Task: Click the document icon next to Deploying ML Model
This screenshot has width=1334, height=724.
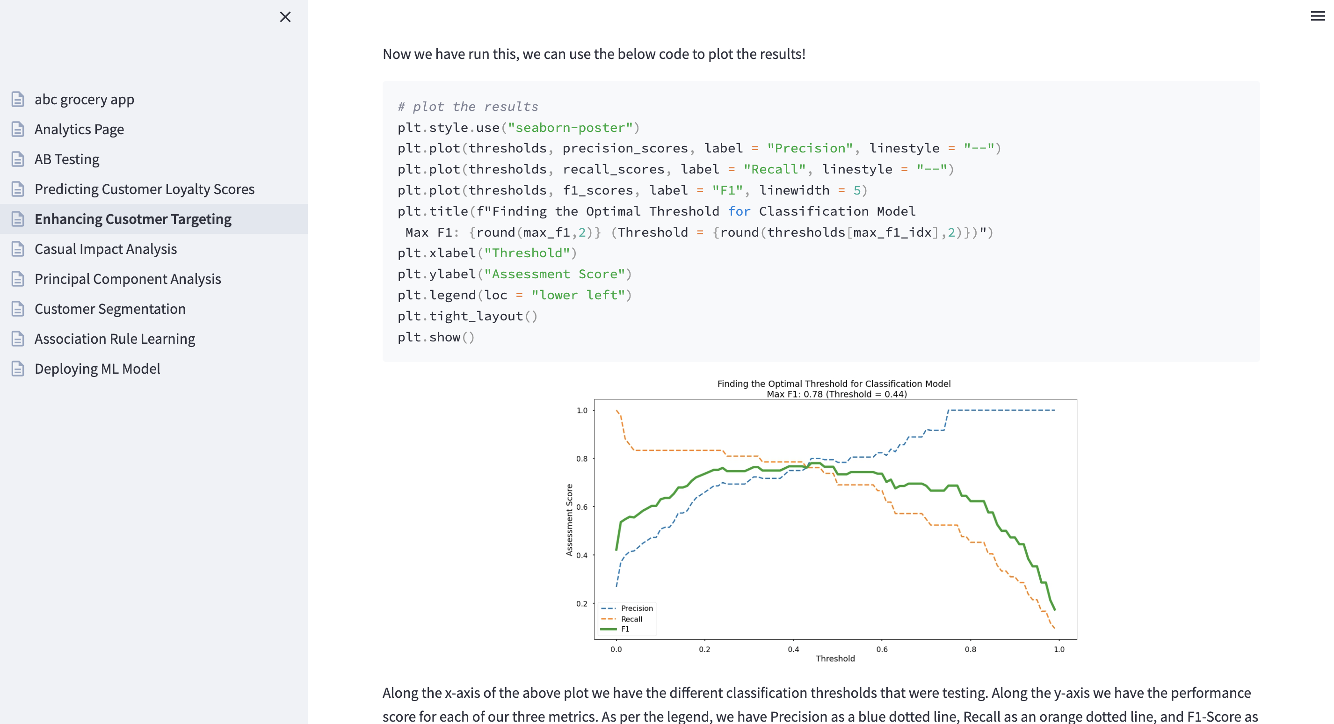Action: (18, 369)
